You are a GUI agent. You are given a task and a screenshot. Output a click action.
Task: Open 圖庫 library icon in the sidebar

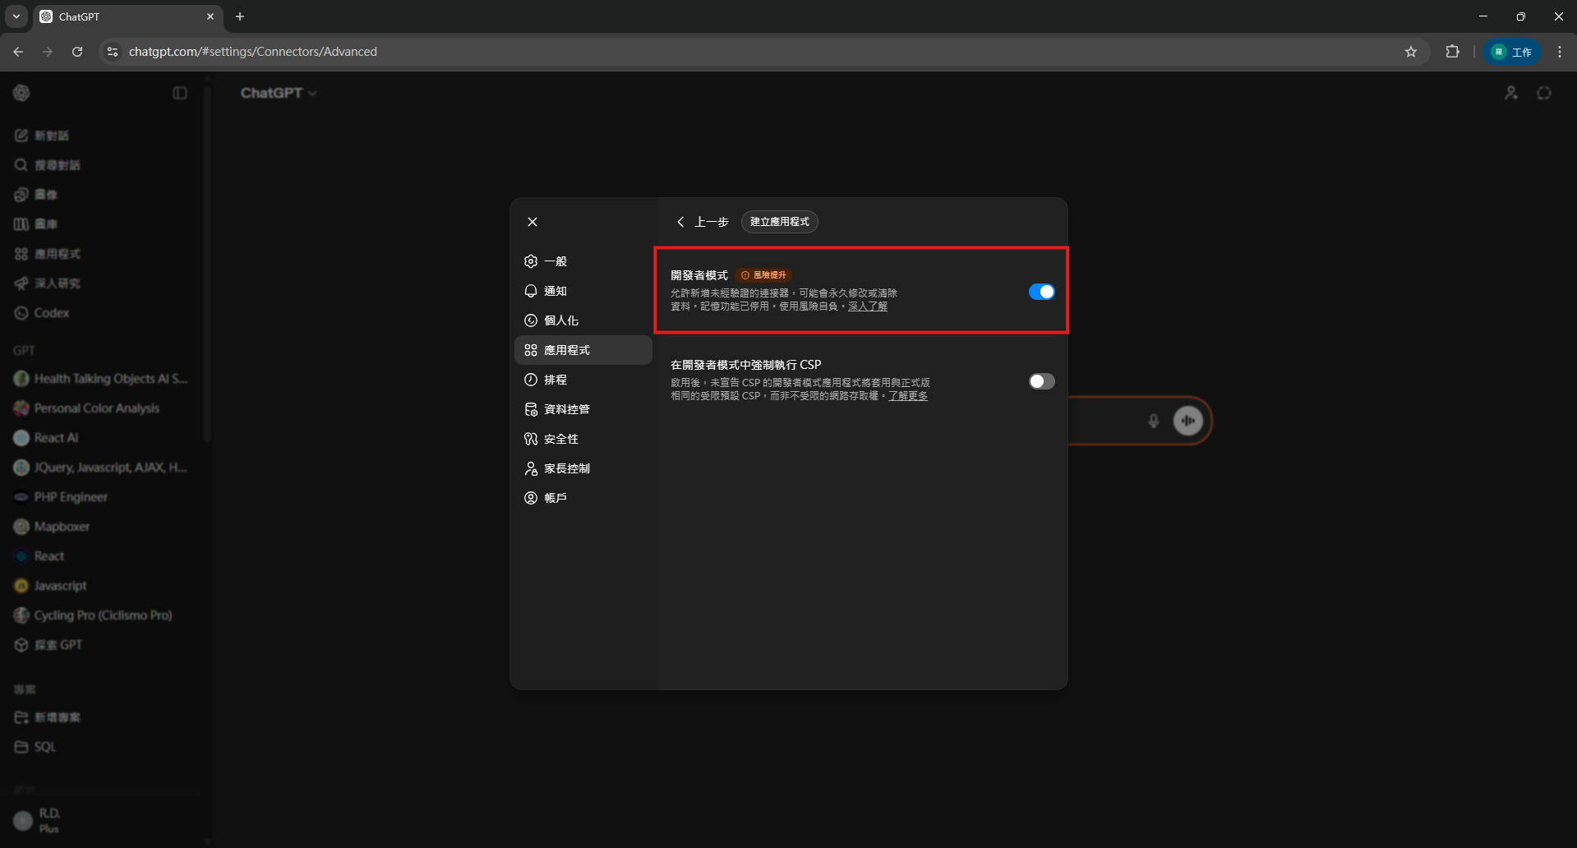click(x=21, y=224)
